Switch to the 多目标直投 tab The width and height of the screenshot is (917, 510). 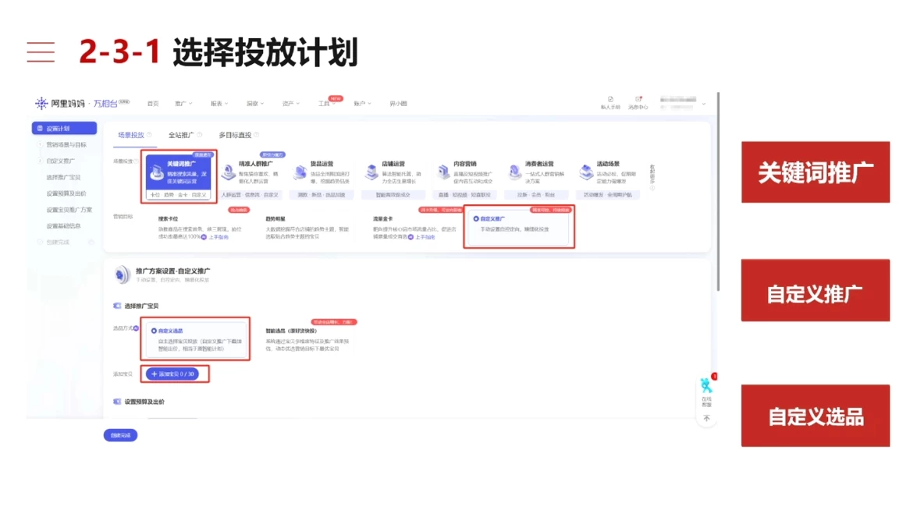235,134
